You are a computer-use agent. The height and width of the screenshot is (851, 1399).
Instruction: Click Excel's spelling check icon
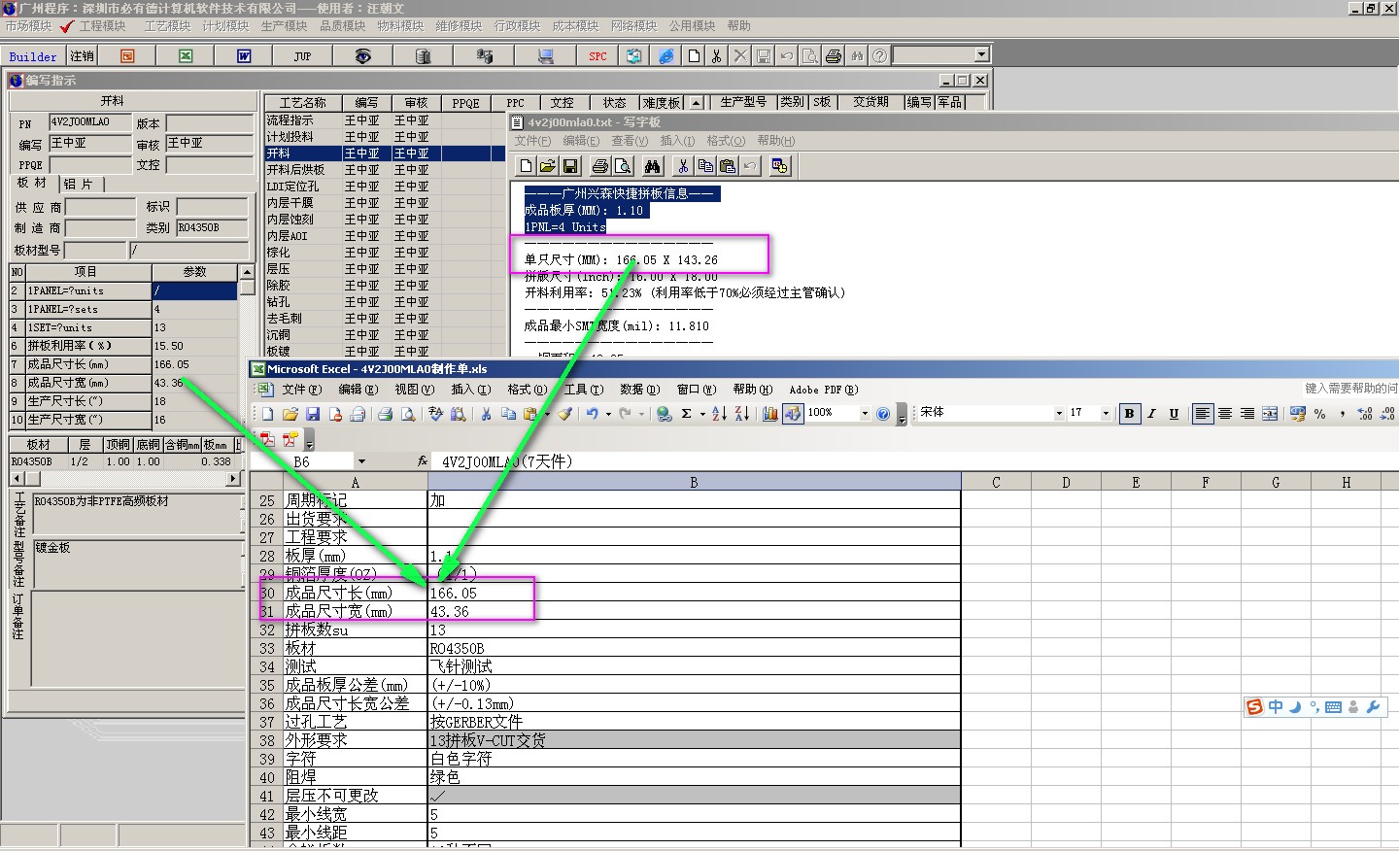tap(435, 414)
